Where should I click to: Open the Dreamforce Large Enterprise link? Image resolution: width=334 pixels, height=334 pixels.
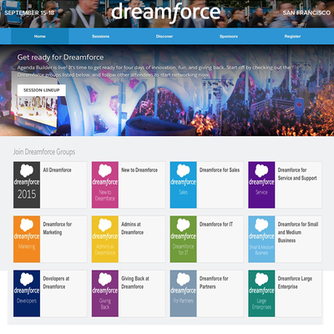pyautogui.click(x=295, y=282)
